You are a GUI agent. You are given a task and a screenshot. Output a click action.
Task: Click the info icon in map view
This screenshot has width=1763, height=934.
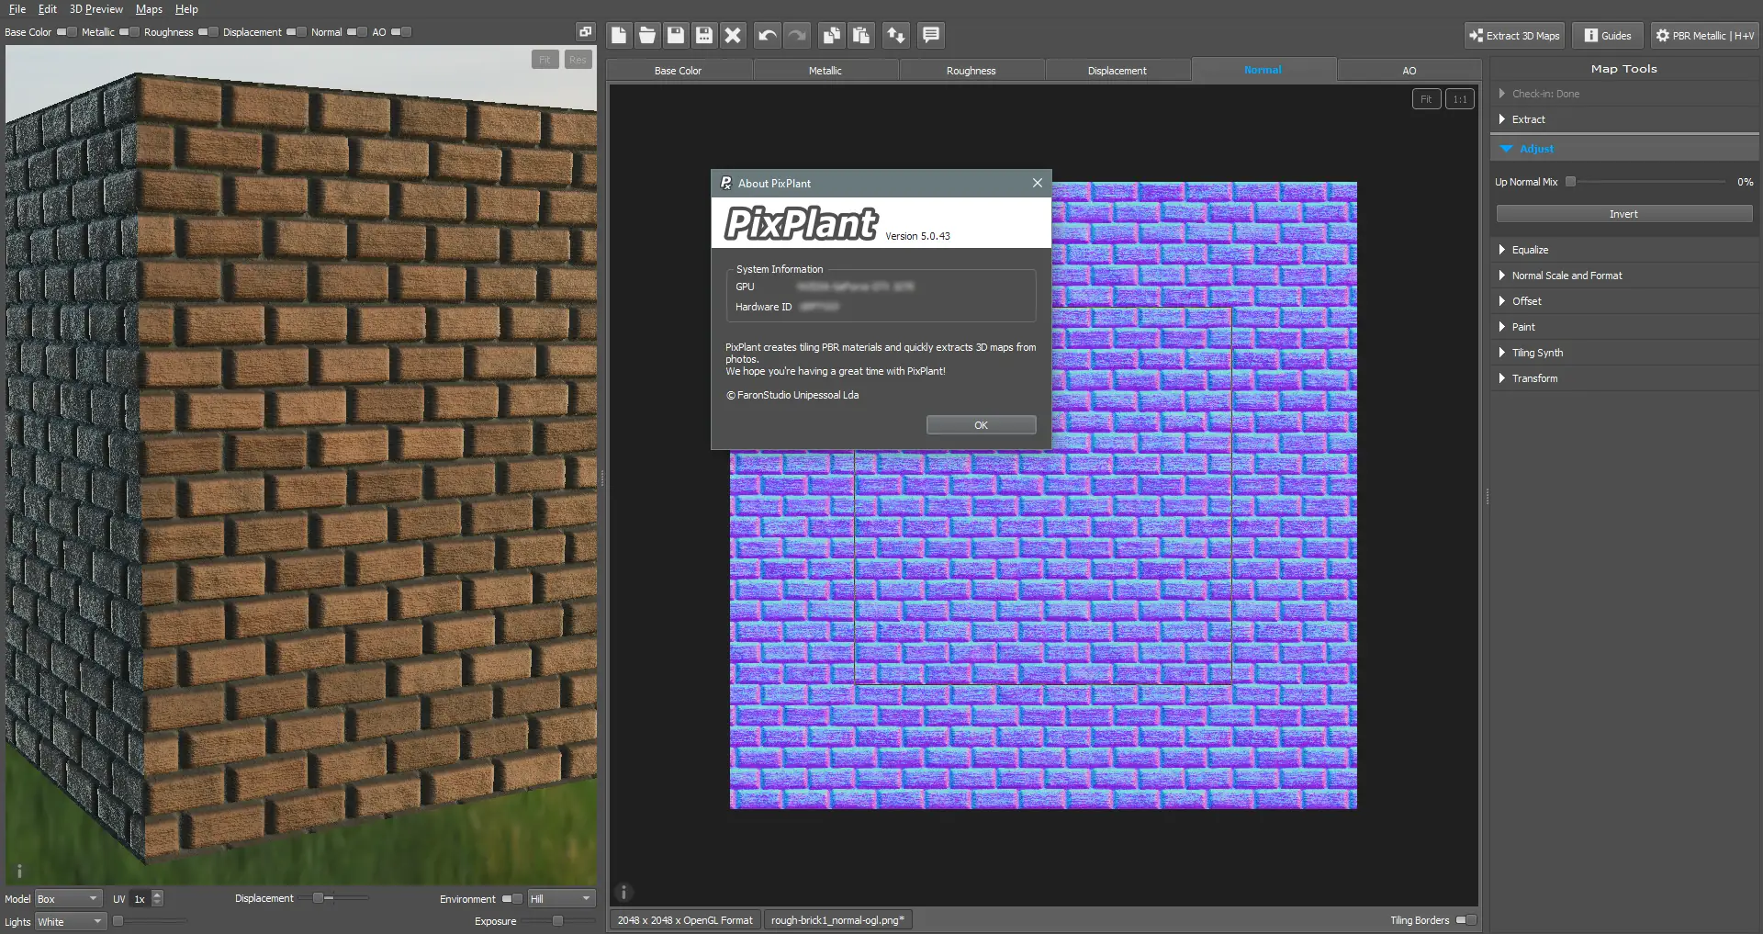(623, 892)
